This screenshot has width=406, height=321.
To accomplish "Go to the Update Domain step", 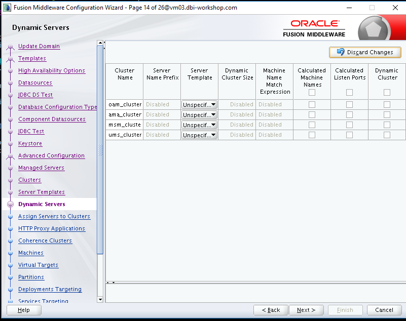I will (39, 46).
